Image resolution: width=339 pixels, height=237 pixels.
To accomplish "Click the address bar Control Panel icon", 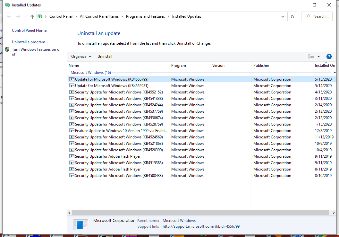I will coord(40,16).
